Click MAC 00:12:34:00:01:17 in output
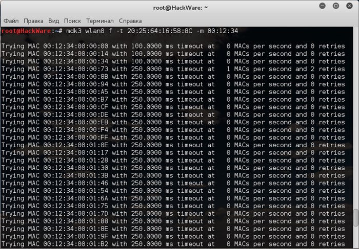 pos(76,153)
